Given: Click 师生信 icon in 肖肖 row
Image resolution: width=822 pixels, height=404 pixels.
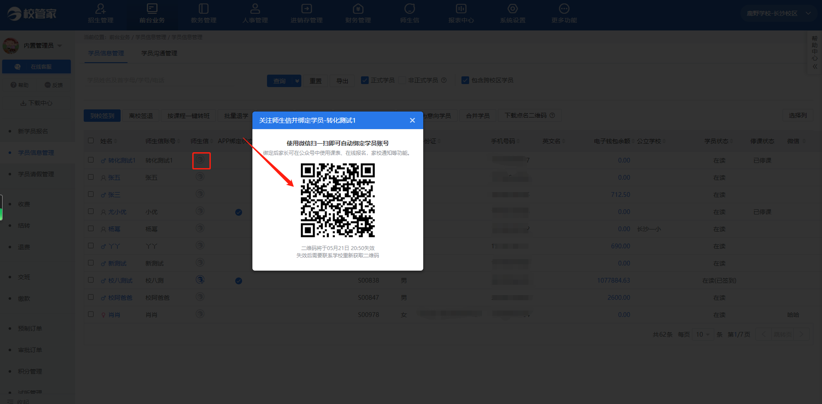Looking at the screenshot, I should [200, 314].
